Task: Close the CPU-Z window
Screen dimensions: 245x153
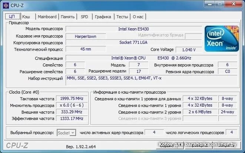Action: (x=234, y=4)
